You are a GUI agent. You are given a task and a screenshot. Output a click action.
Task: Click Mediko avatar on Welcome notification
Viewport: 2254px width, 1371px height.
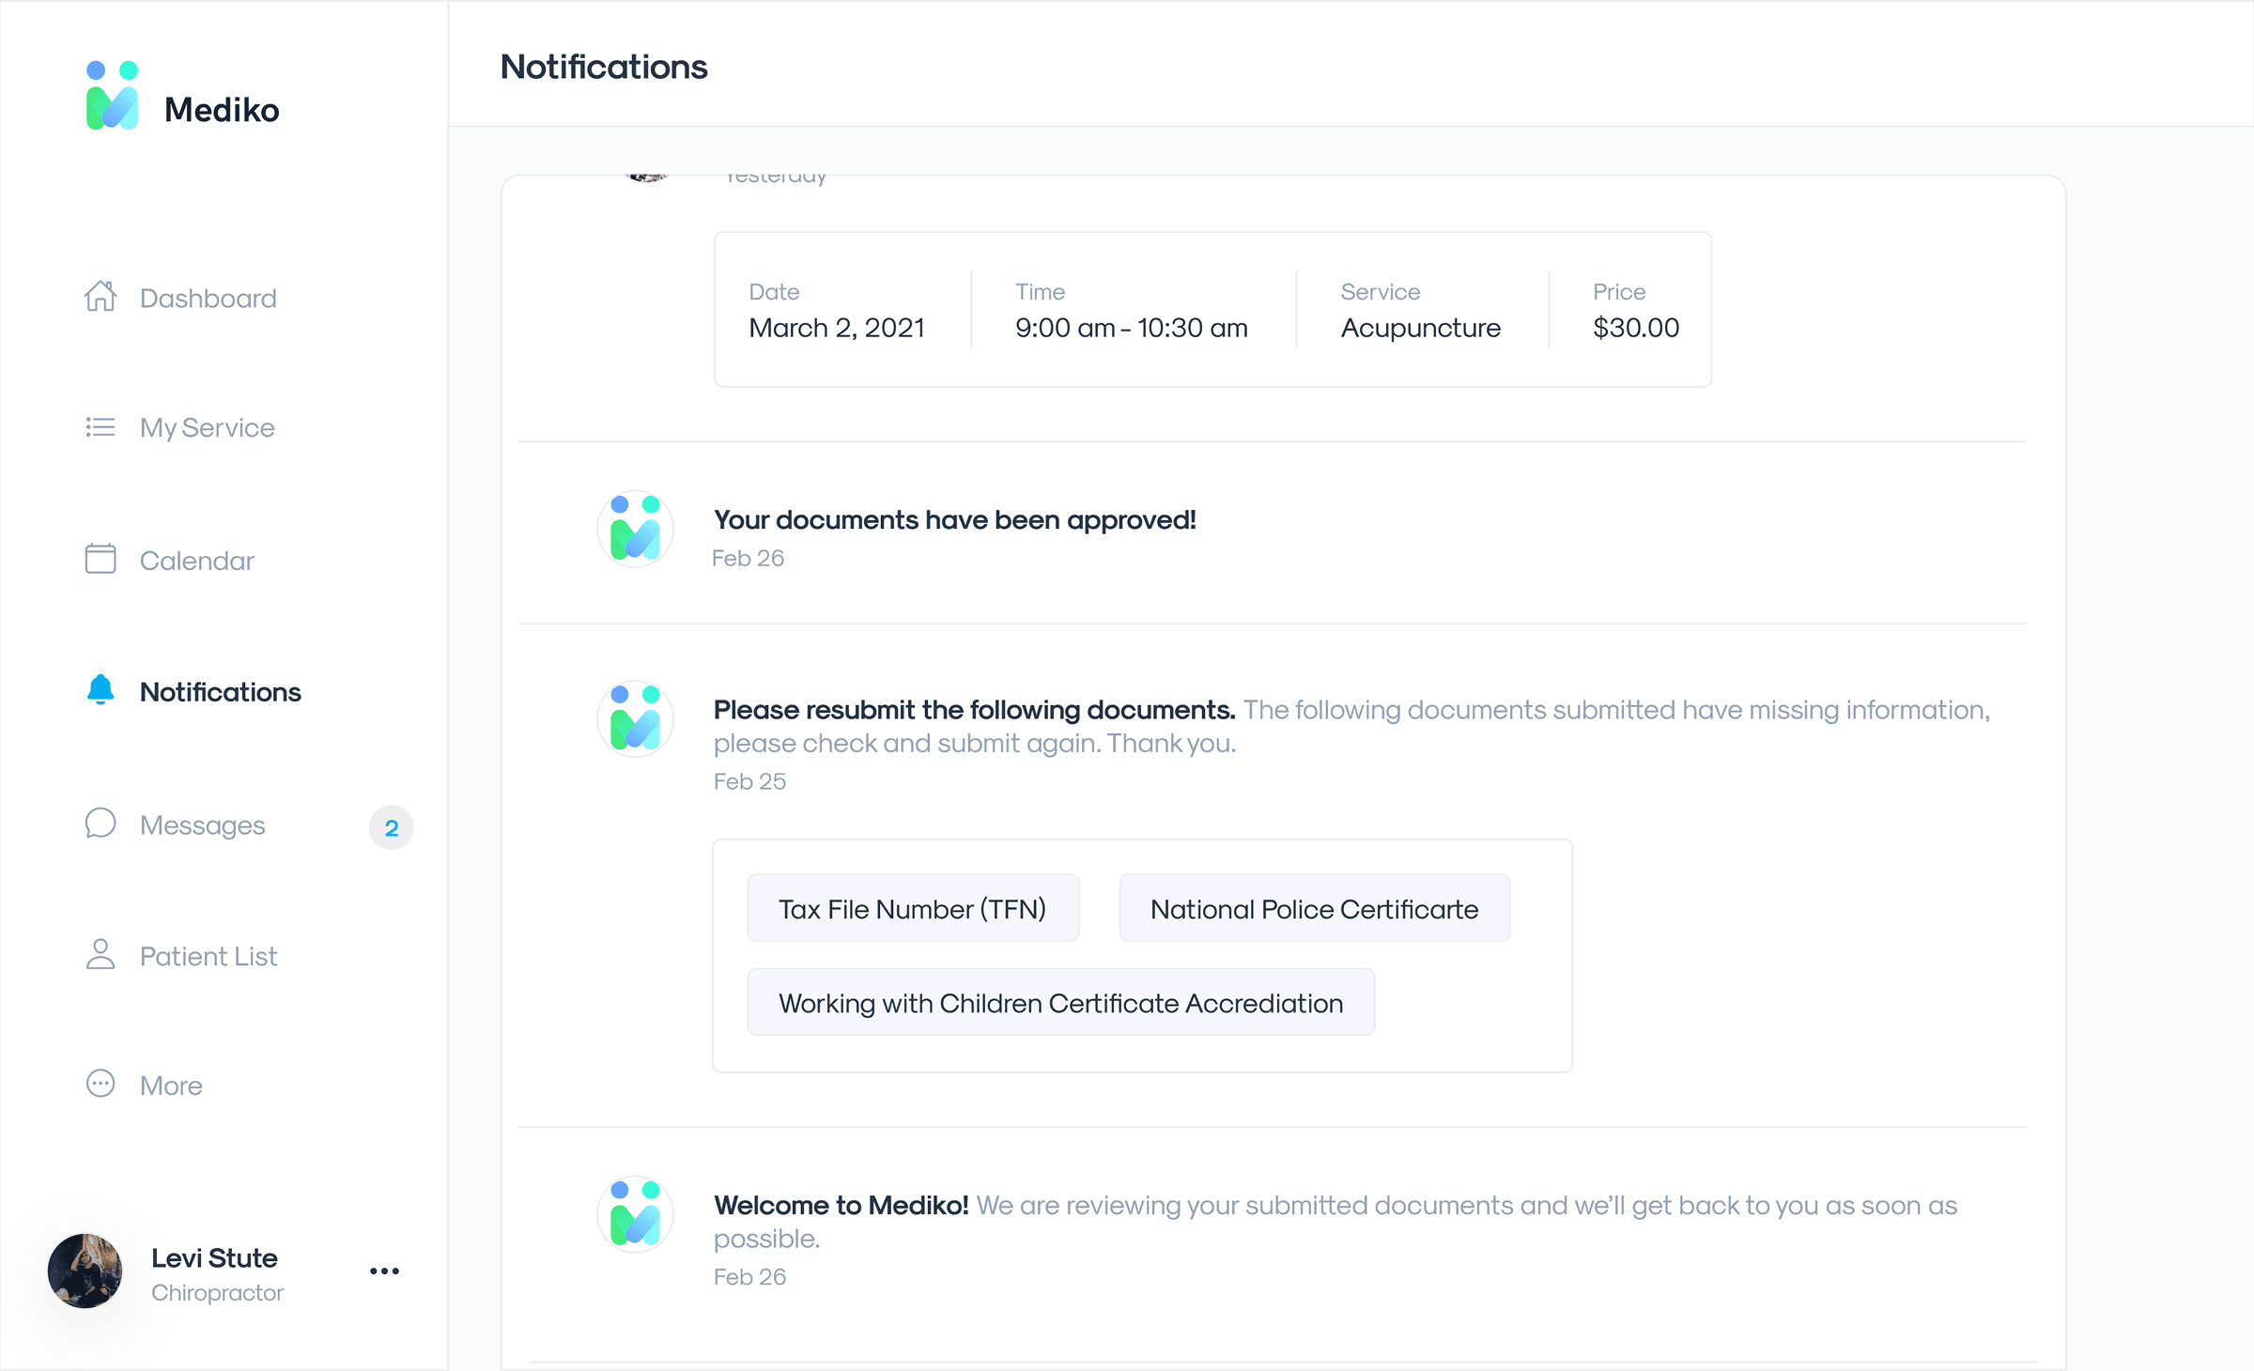click(x=636, y=1213)
